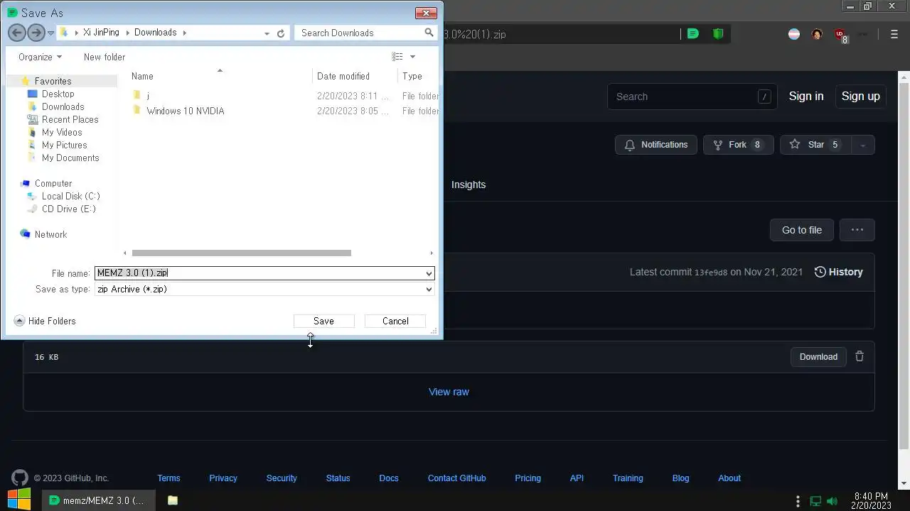Select Windows 10 NVIDIA folder
910x511 pixels.
(185, 111)
